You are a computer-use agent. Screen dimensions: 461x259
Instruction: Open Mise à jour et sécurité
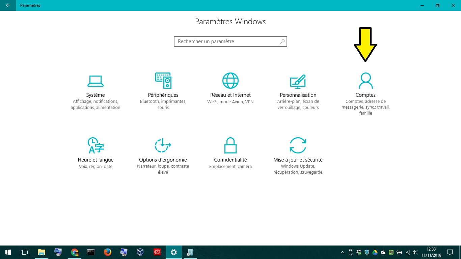click(298, 156)
